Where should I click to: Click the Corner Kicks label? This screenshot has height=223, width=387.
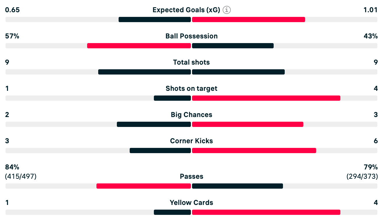point(191,141)
